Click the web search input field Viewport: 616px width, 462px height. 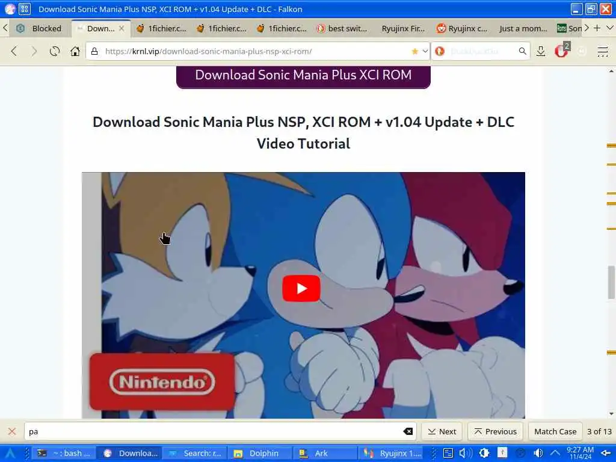[x=481, y=51]
